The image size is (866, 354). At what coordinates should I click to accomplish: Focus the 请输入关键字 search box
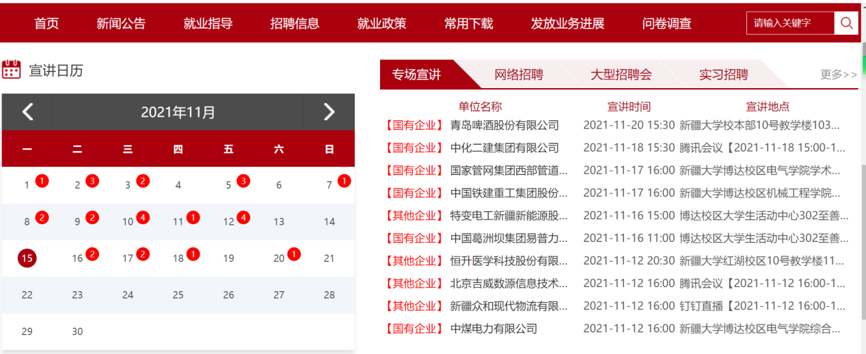pyautogui.click(x=791, y=23)
